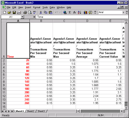This screenshot has height=118, width=129.
Task: Expand More Buttons chevron after font box
Action: (x=127, y=12)
